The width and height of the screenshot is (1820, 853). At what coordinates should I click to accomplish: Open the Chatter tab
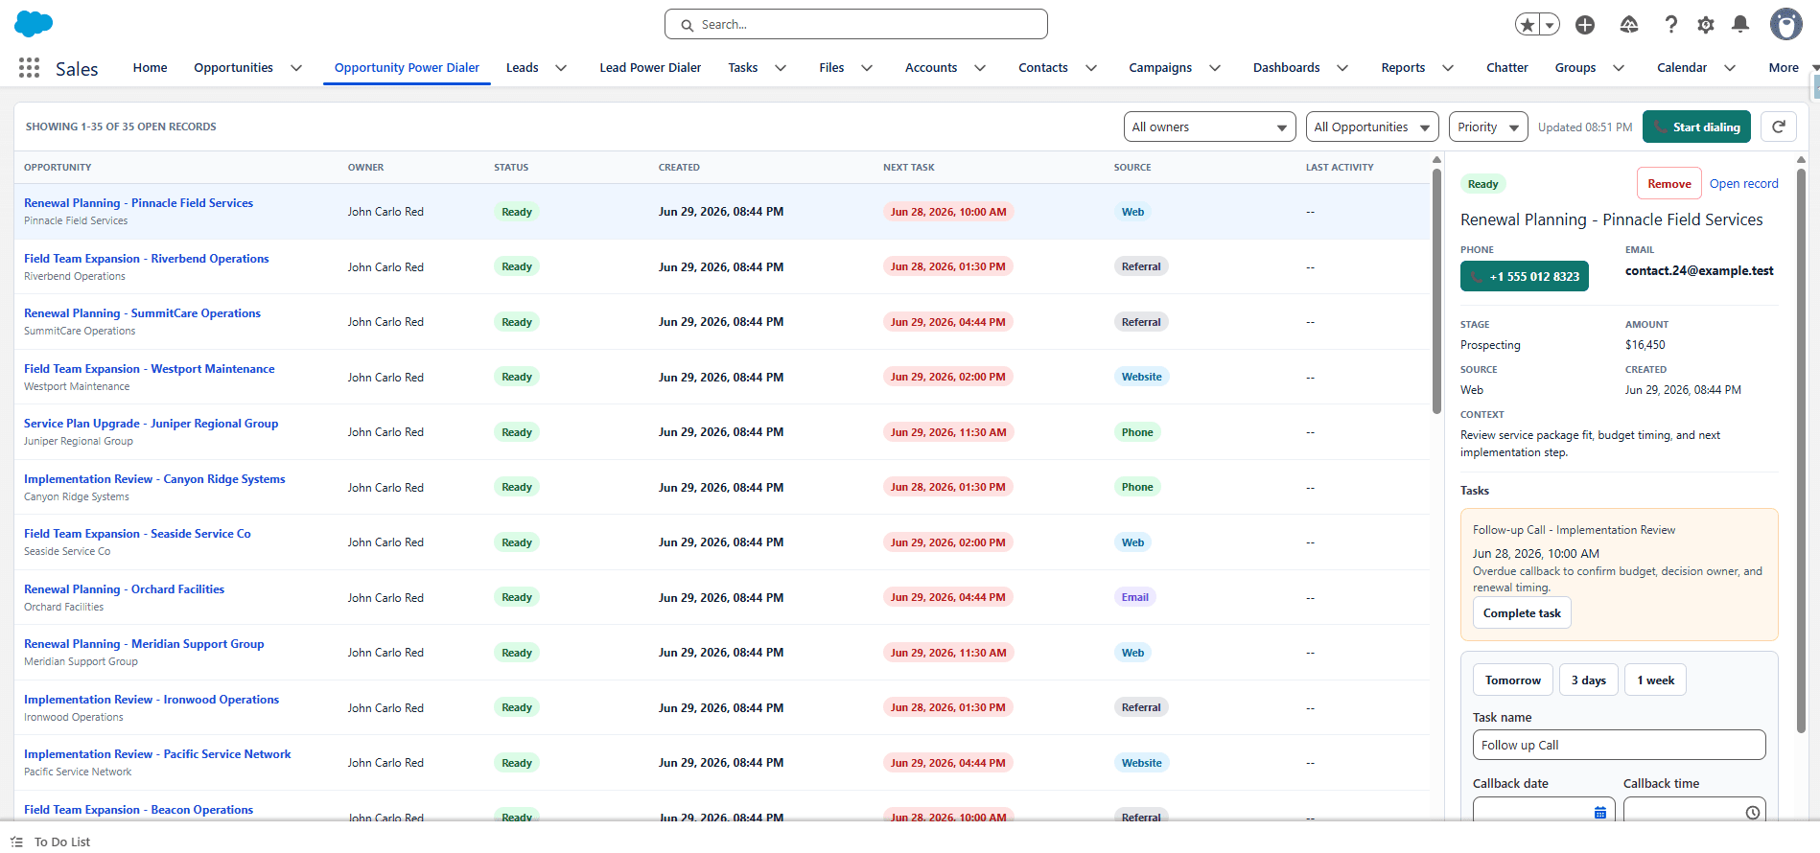pyautogui.click(x=1507, y=67)
